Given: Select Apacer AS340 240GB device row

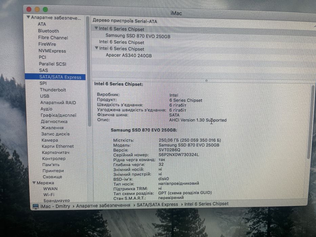Looking at the screenshot, I should 129,55.
